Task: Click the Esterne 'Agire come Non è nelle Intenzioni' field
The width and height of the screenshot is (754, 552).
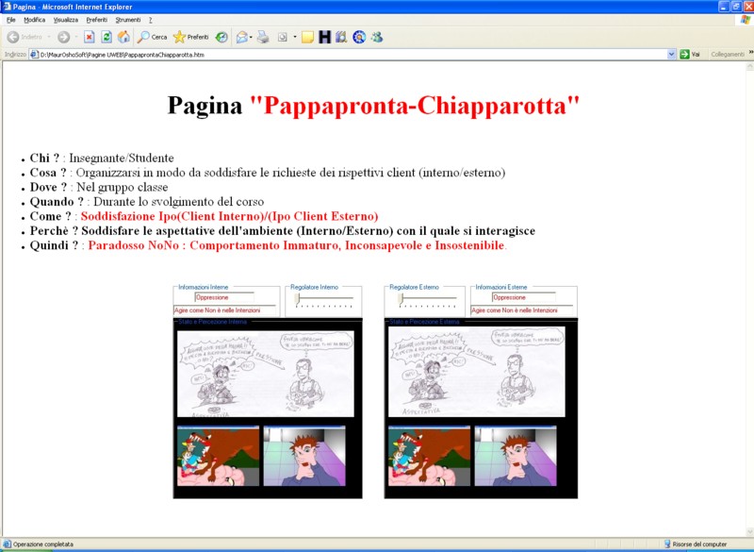Action: click(x=522, y=310)
